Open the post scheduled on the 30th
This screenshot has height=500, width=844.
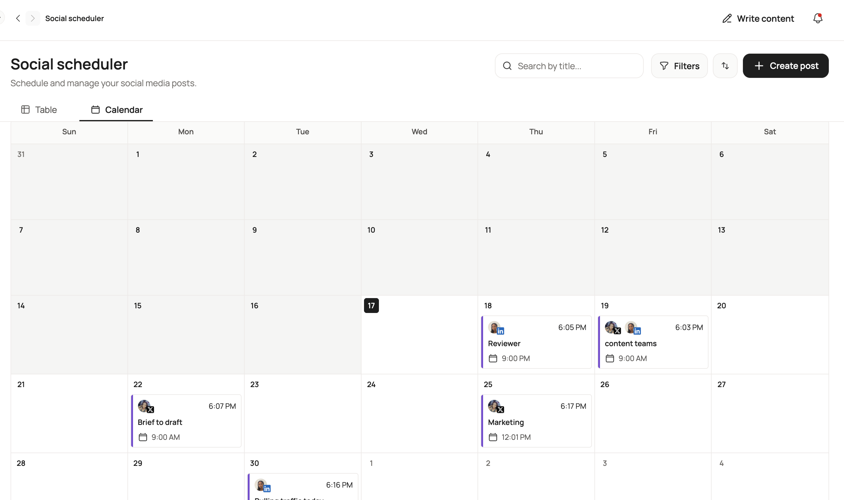pos(303,487)
